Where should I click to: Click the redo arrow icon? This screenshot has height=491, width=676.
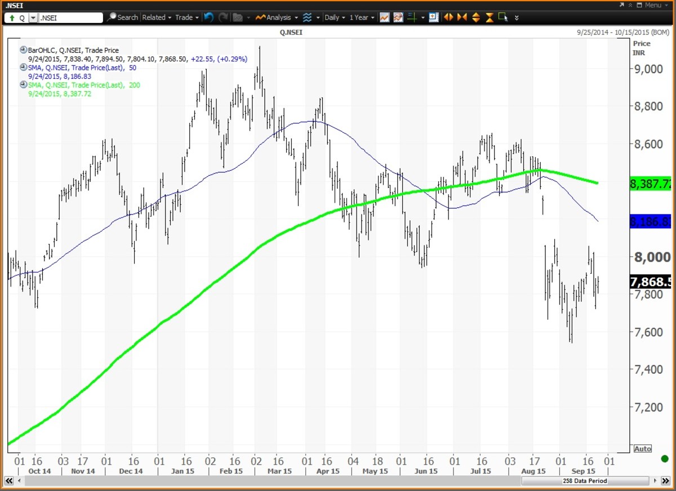pos(223,17)
